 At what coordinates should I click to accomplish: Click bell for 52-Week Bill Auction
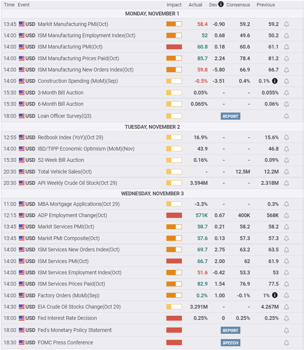click(x=286, y=160)
